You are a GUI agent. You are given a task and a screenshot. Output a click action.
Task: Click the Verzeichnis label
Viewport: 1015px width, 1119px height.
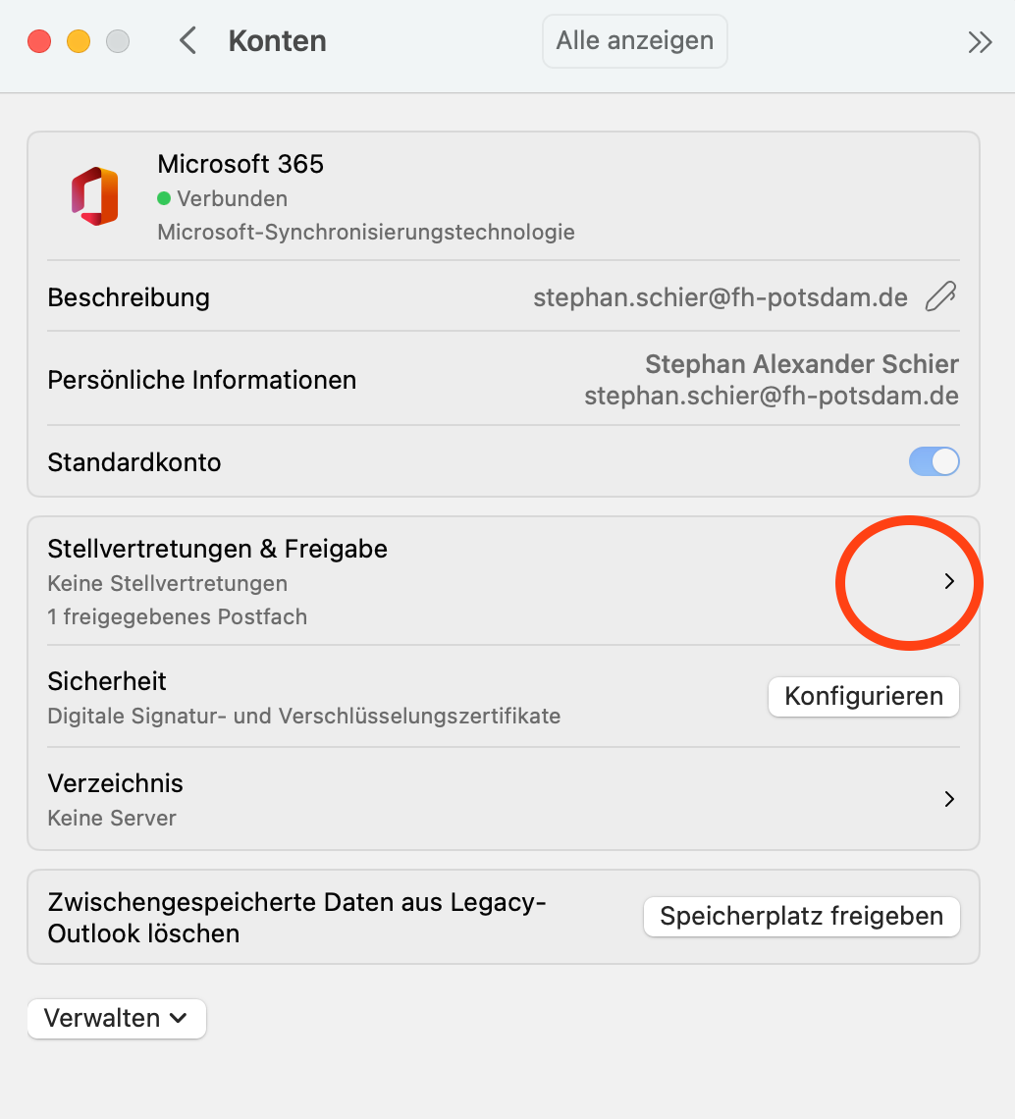(x=115, y=783)
